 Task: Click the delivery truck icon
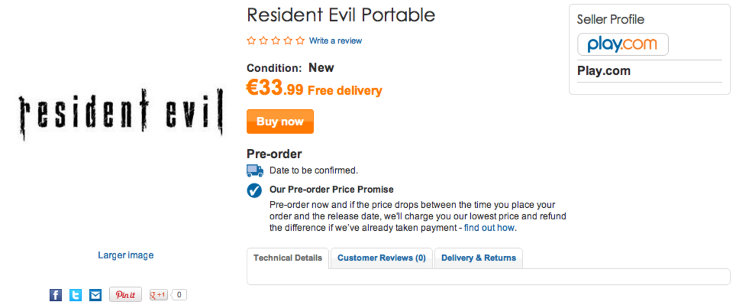[255, 171]
